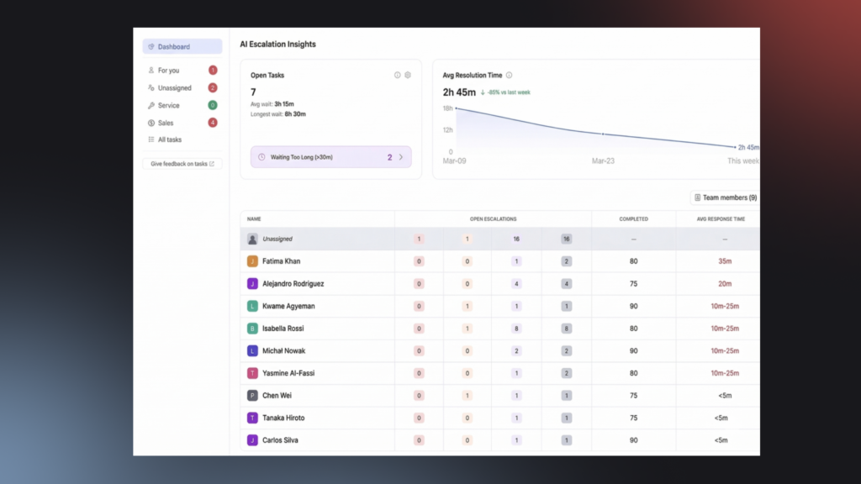Image resolution: width=861 pixels, height=484 pixels.
Task: Click the Open Tasks info icon
Action: coord(398,75)
